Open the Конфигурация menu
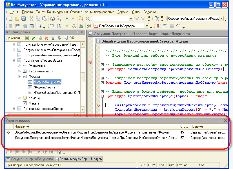 tap(57, 12)
